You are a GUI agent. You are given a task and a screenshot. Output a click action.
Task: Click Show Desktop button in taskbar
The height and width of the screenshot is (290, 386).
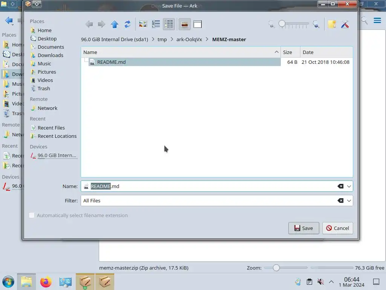(376, 282)
